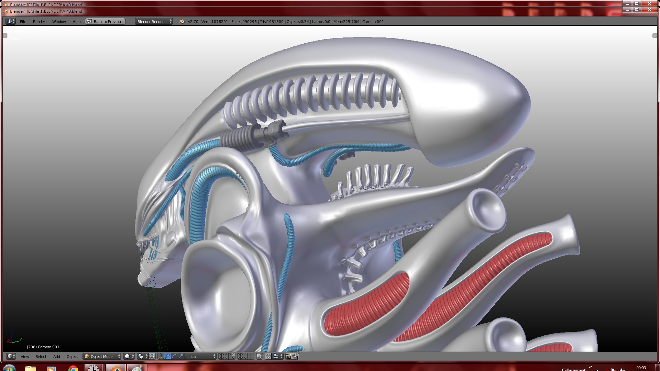660x371 pixels.
Task: Click the Collegamenti toolbar in taskbar
Action: (574, 369)
